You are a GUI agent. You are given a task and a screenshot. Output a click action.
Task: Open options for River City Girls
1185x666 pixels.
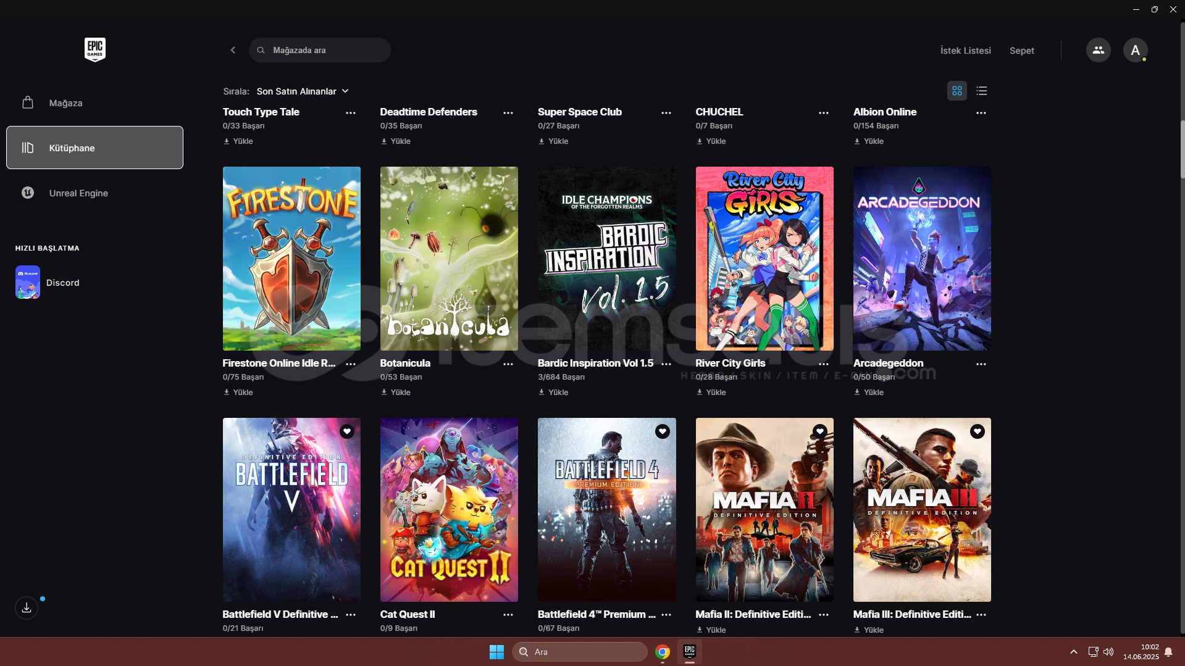823,364
